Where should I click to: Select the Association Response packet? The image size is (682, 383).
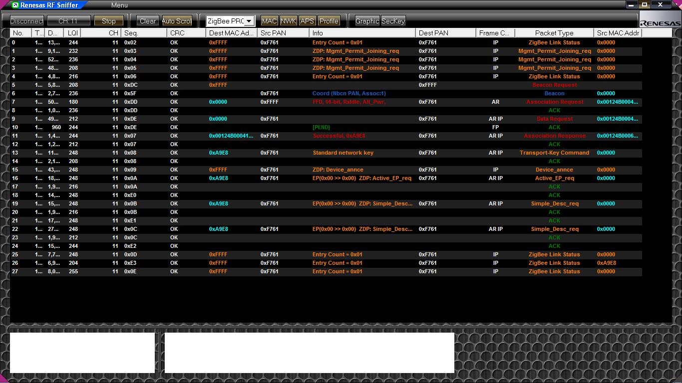point(555,136)
